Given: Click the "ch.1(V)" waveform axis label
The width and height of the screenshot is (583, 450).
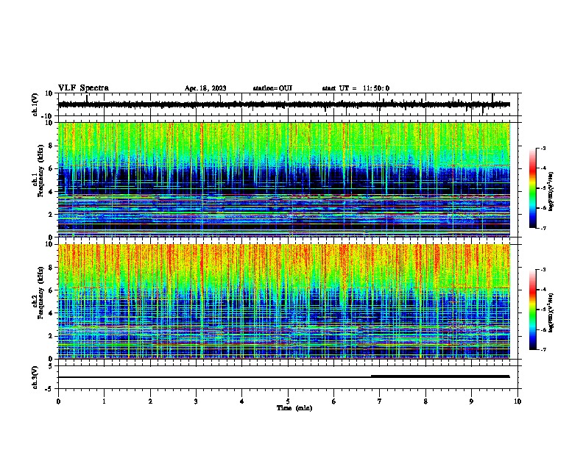Looking at the screenshot, I should [35, 104].
